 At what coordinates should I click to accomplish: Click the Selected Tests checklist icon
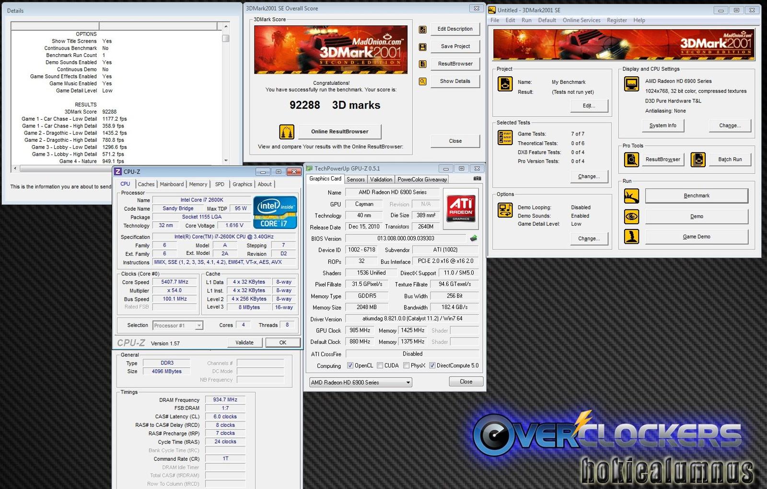coord(505,137)
